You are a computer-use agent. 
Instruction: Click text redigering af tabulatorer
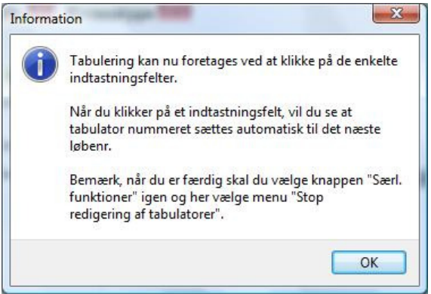pyautogui.click(x=145, y=214)
